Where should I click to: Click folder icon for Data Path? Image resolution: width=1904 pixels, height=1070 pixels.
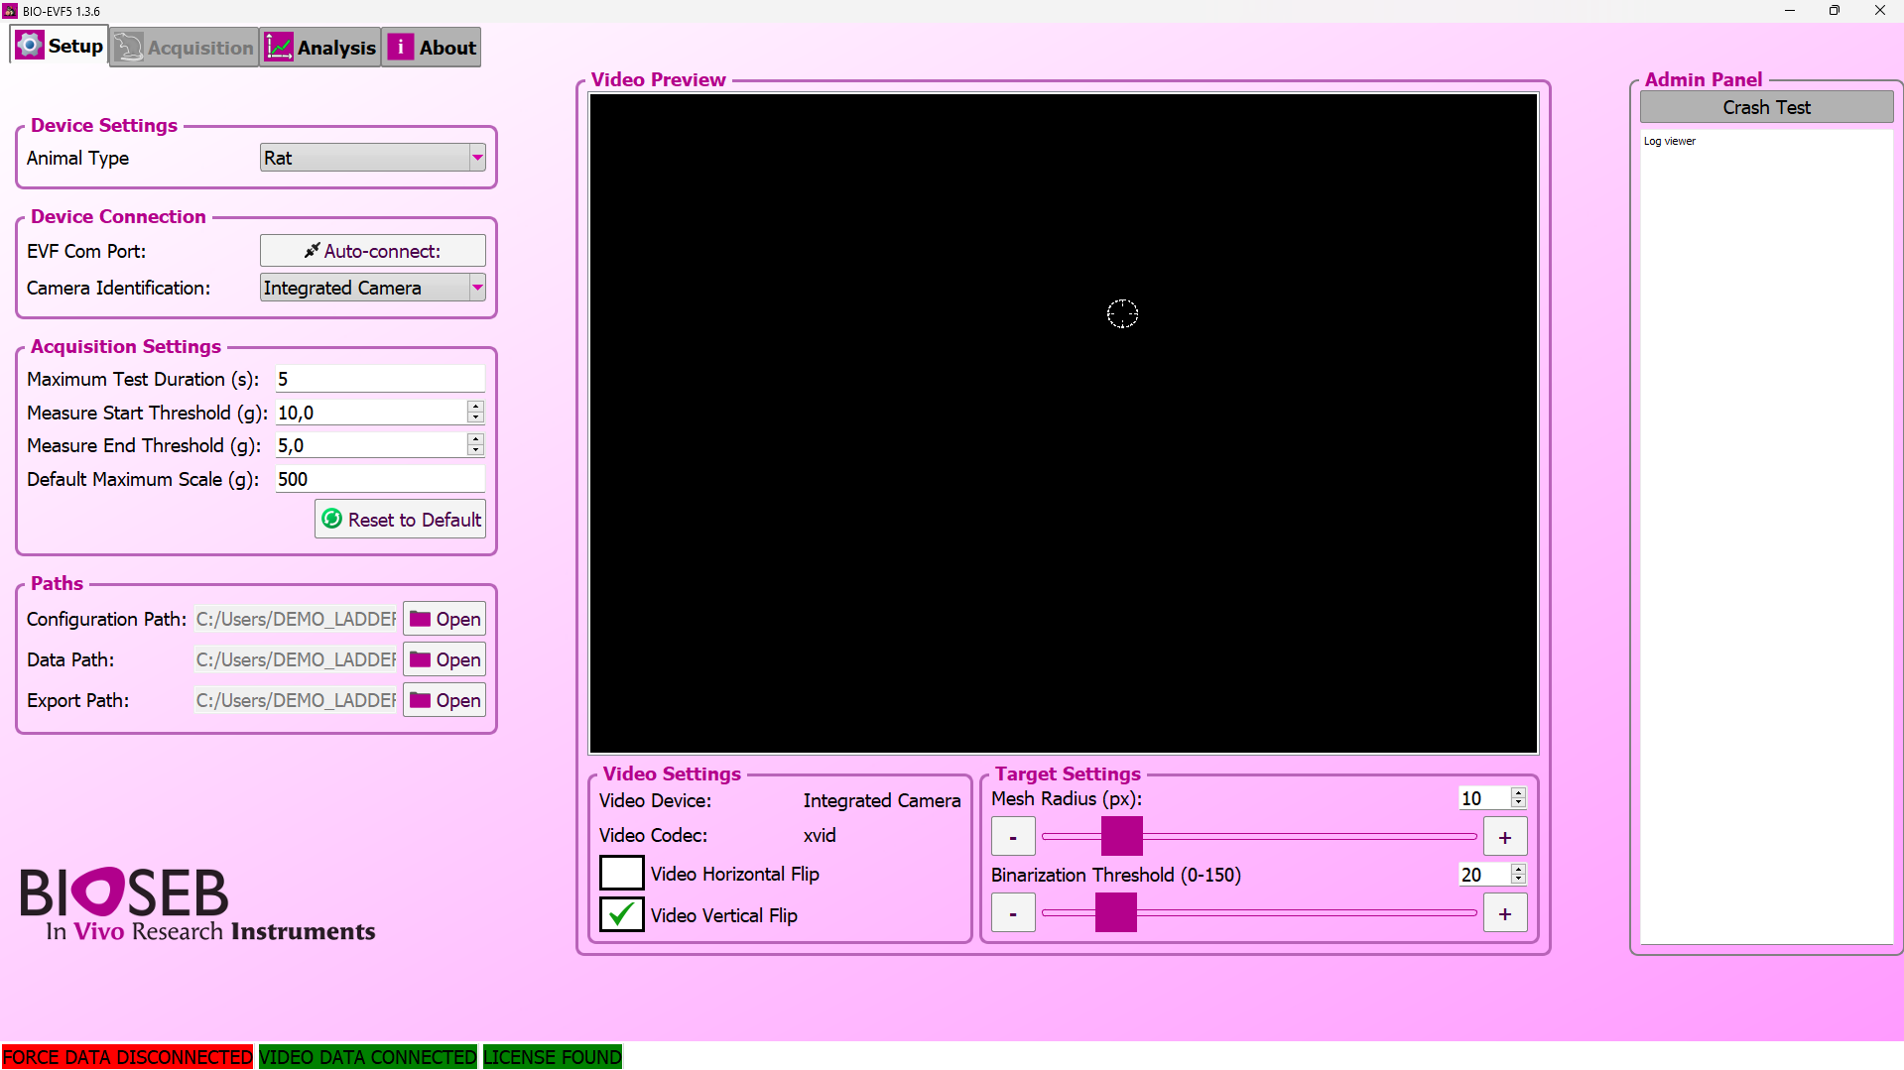421,659
